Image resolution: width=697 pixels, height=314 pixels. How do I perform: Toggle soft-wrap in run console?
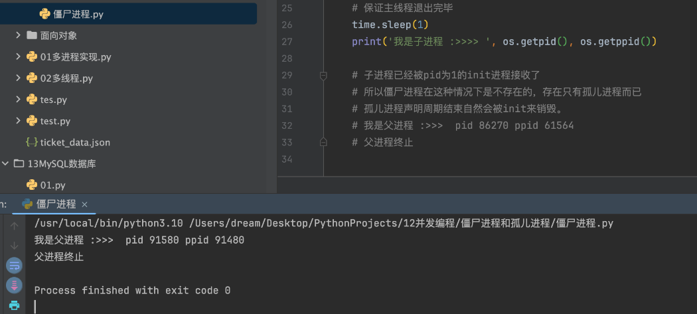(14, 266)
